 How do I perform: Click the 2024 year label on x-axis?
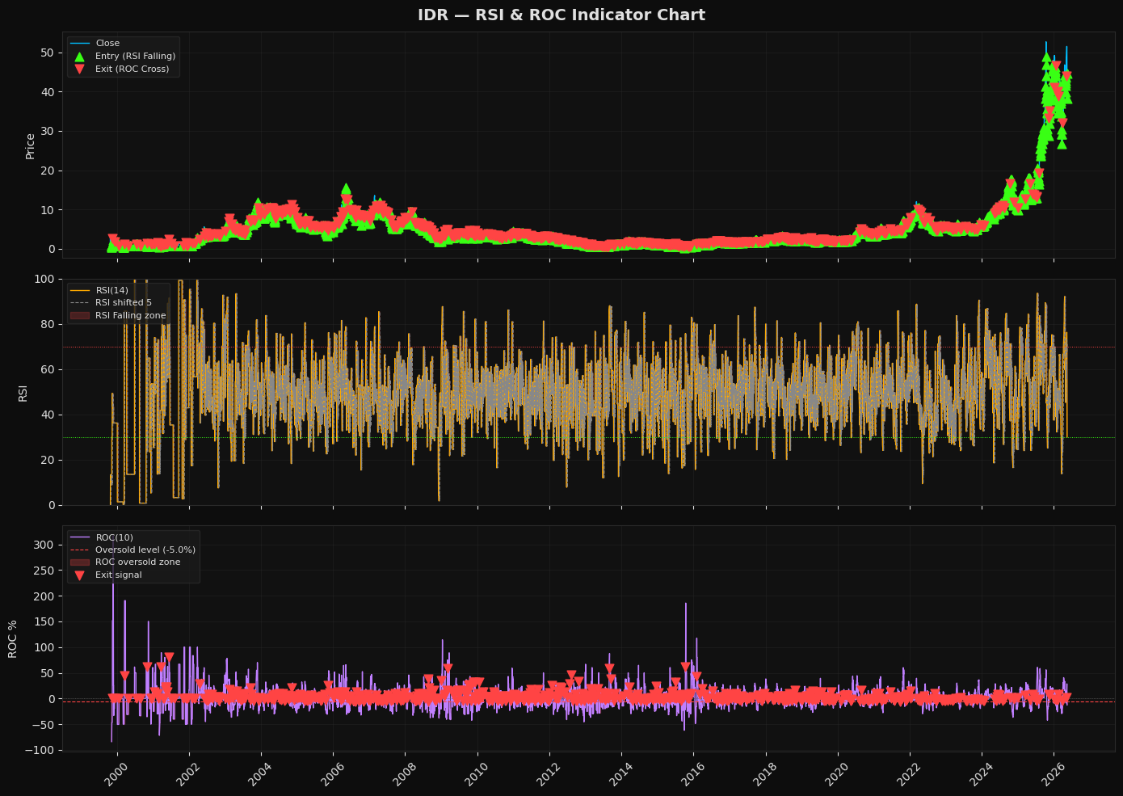point(982,774)
